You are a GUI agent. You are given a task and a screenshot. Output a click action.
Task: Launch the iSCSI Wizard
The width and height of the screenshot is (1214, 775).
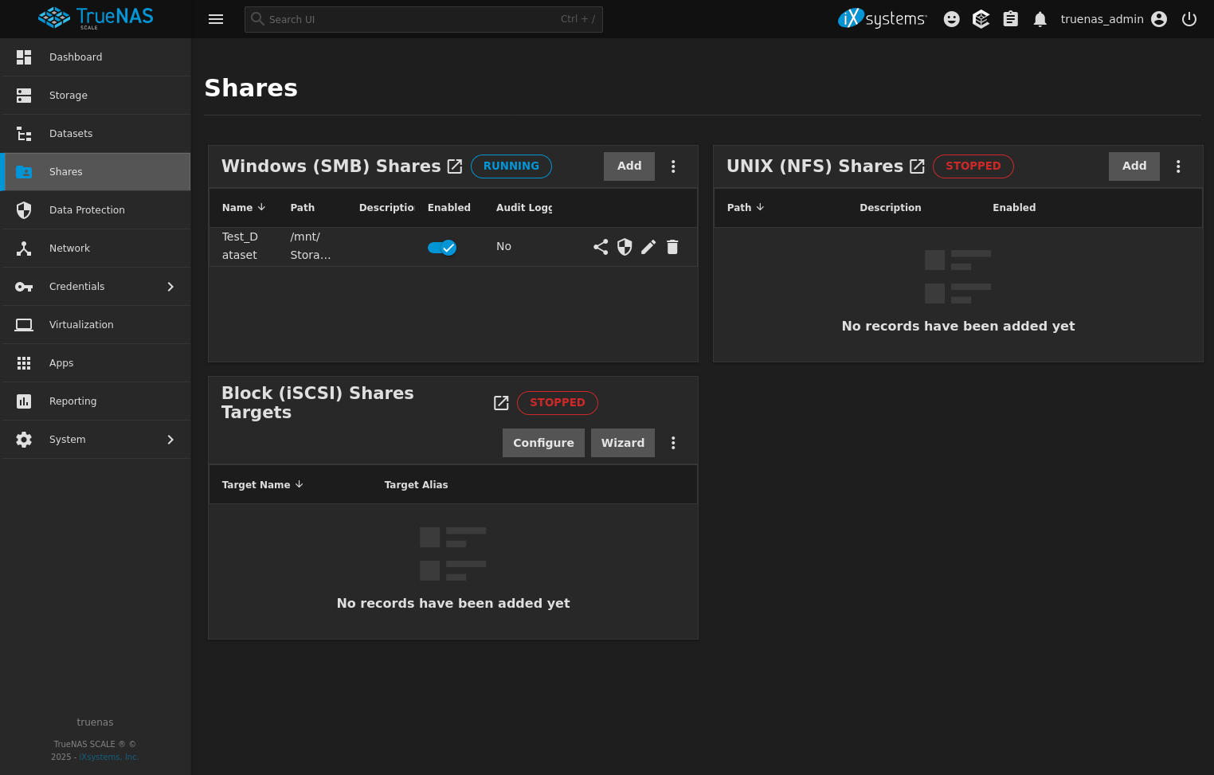(622, 443)
